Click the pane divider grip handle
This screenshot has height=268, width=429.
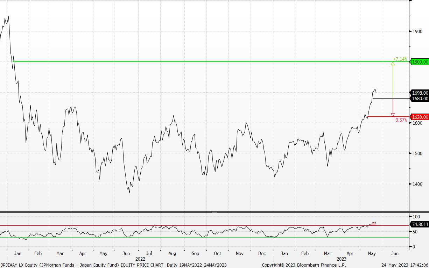[x=215, y=212]
